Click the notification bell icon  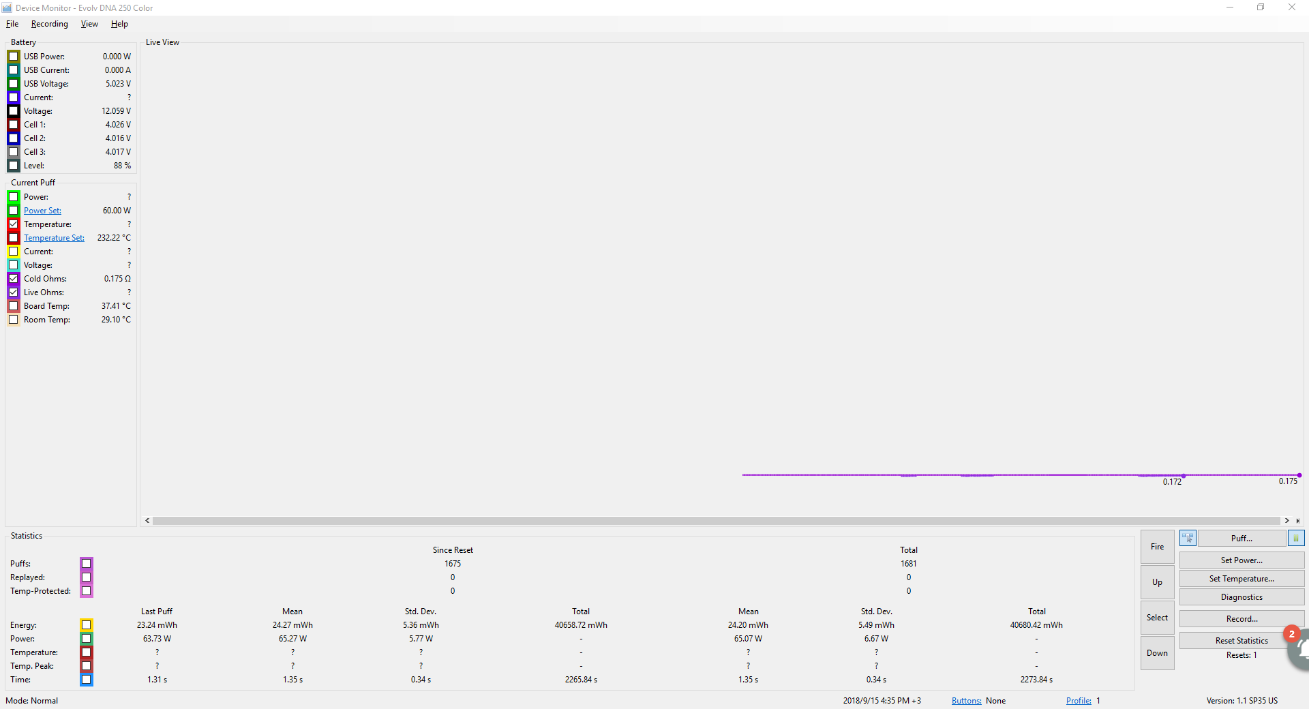click(1301, 650)
